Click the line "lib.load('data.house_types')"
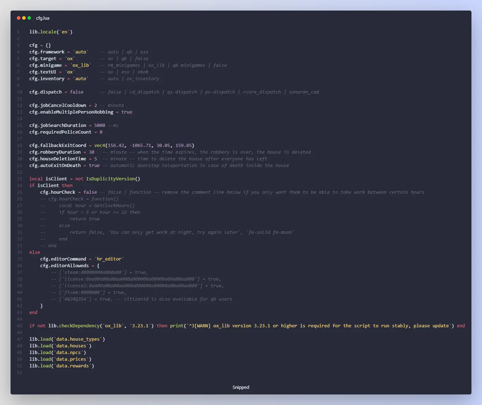This screenshot has height=405, width=482. point(67,339)
